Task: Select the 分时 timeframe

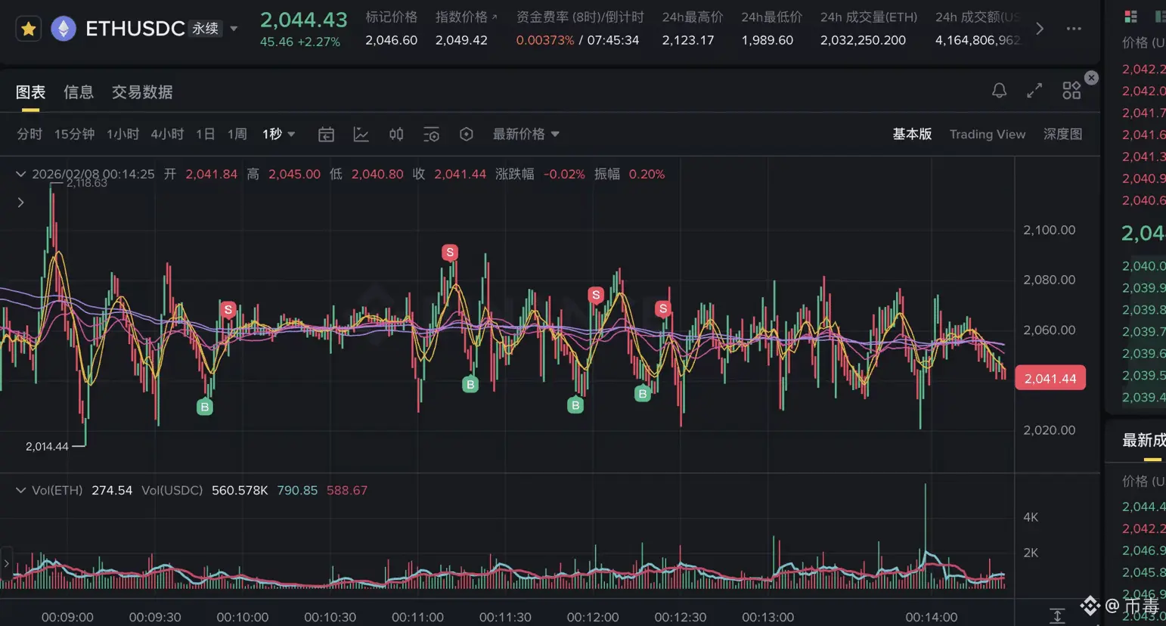Action: tap(29, 134)
